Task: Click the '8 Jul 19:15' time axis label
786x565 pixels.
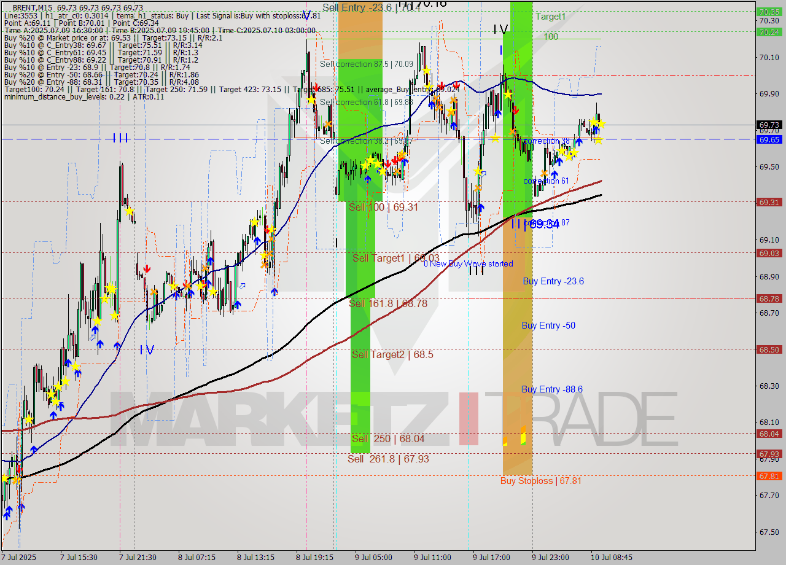Action: point(315,558)
